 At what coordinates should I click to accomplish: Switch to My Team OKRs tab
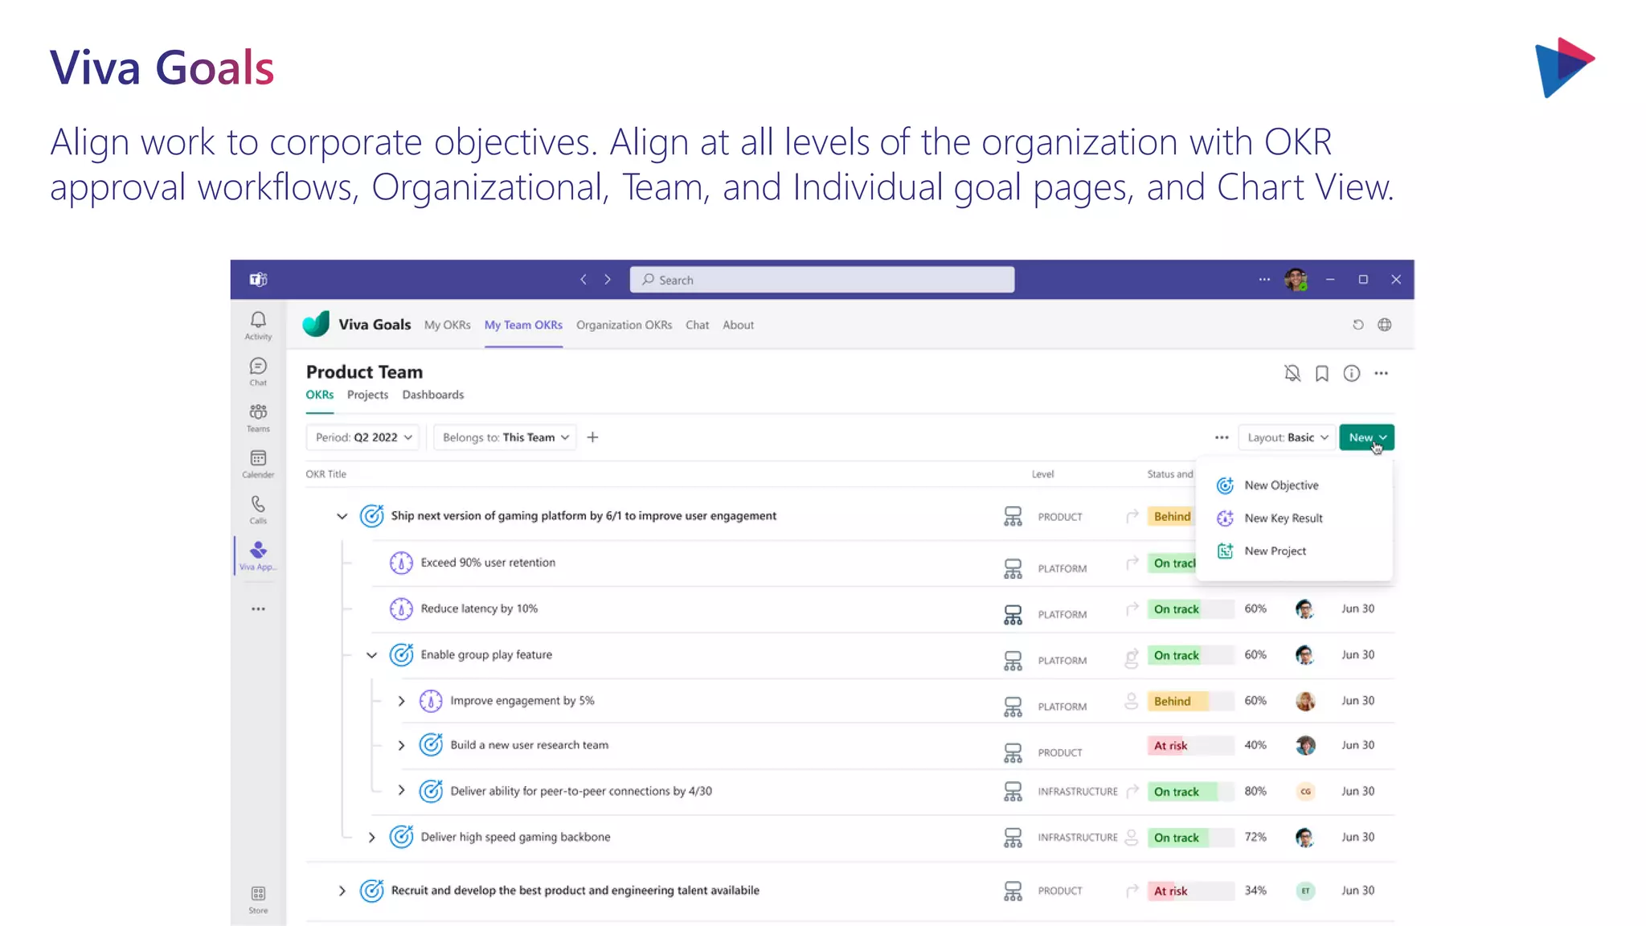(x=523, y=325)
